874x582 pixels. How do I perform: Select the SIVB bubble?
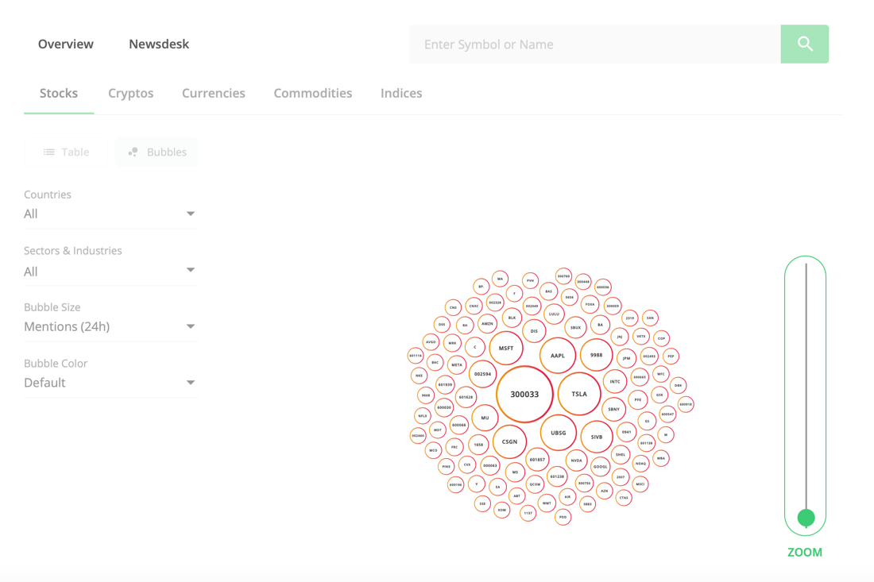(597, 437)
